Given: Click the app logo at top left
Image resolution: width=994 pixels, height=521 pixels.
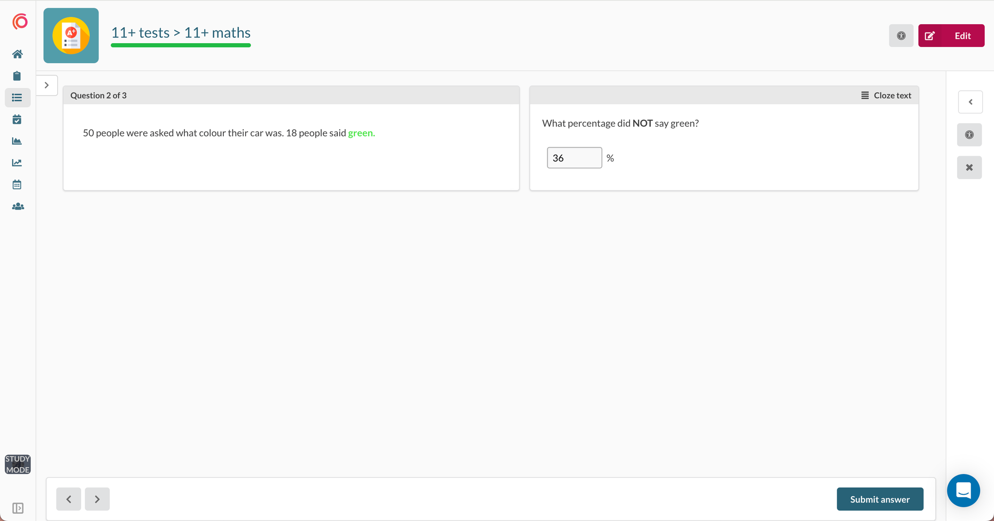Looking at the screenshot, I should (20, 22).
